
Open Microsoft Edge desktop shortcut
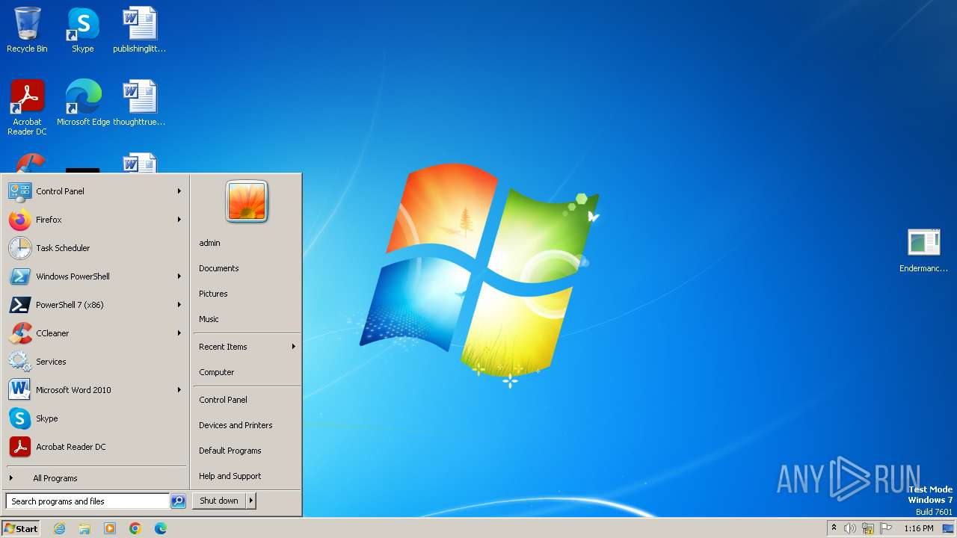(83, 102)
